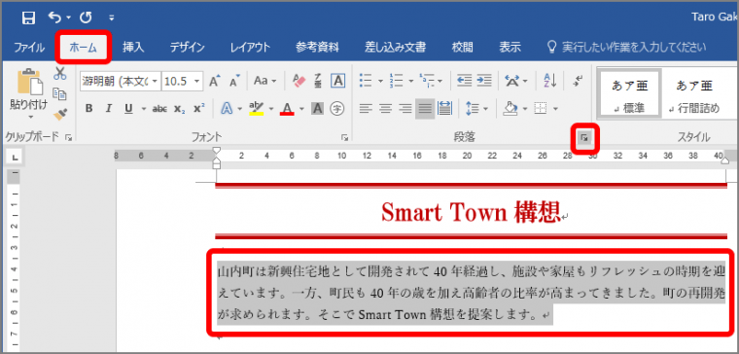
Task: Click the Sort A-Z icon
Action: coord(550,81)
